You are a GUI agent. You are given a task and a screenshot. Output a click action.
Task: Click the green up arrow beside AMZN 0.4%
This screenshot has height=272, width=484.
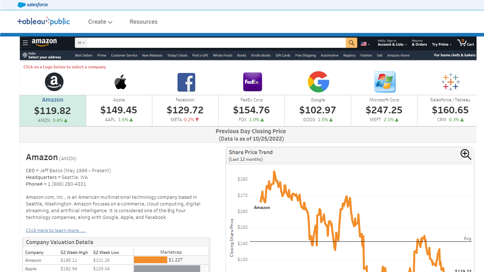66,120
